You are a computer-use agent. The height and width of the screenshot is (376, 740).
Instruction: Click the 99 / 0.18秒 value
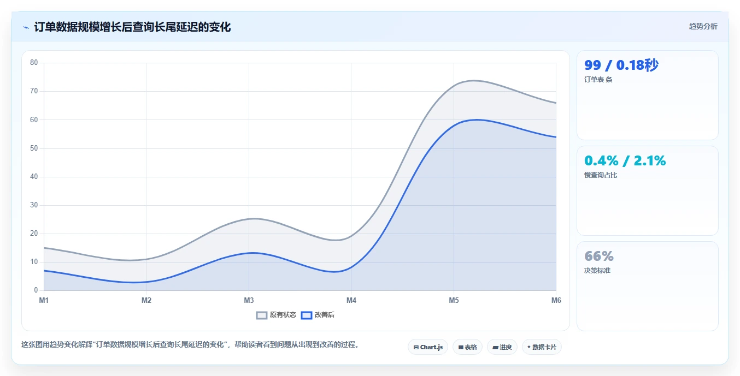pos(621,65)
